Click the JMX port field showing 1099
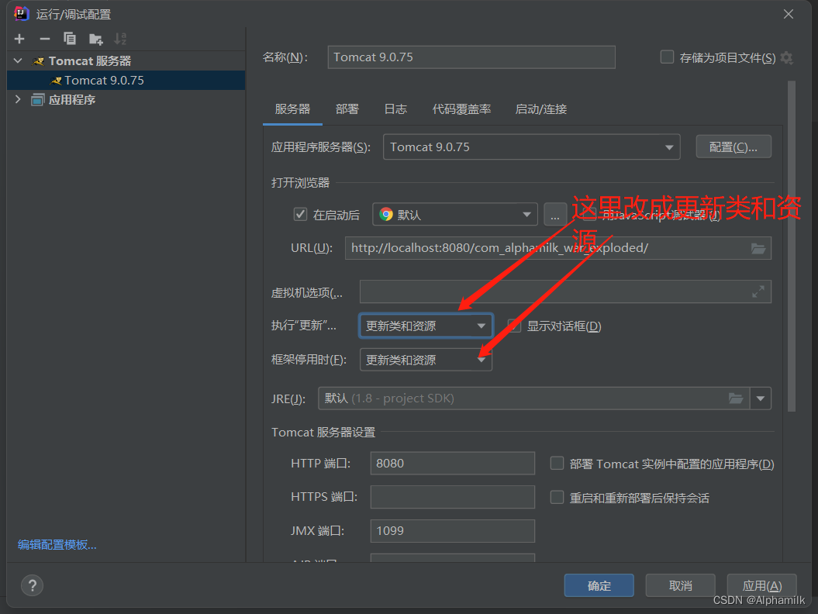The height and width of the screenshot is (614, 818). click(452, 530)
